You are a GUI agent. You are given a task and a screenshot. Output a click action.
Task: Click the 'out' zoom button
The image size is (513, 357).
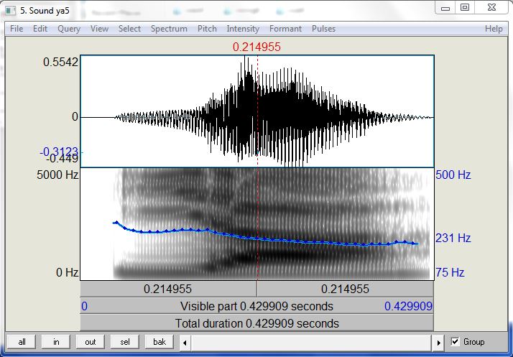tap(91, 342)
